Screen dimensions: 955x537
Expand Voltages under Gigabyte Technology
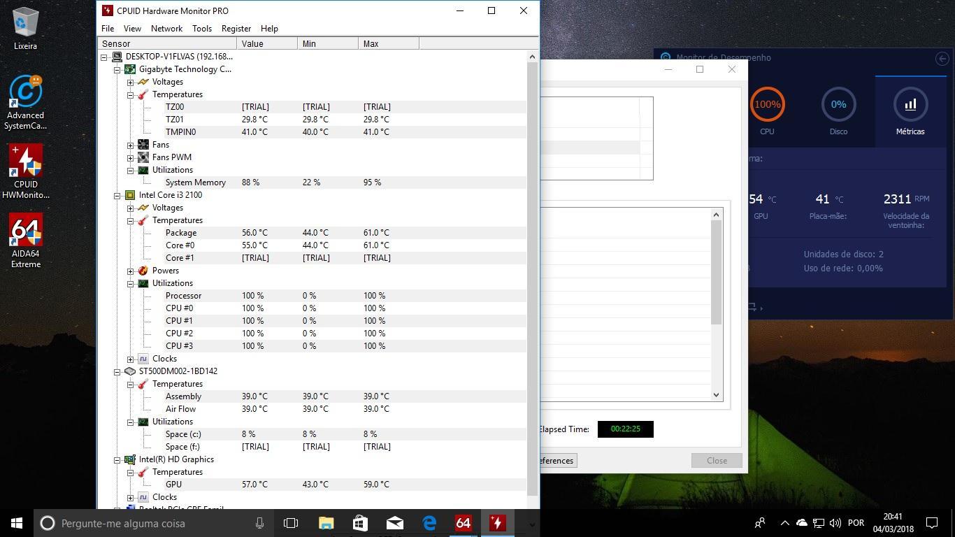coord(130,82)
